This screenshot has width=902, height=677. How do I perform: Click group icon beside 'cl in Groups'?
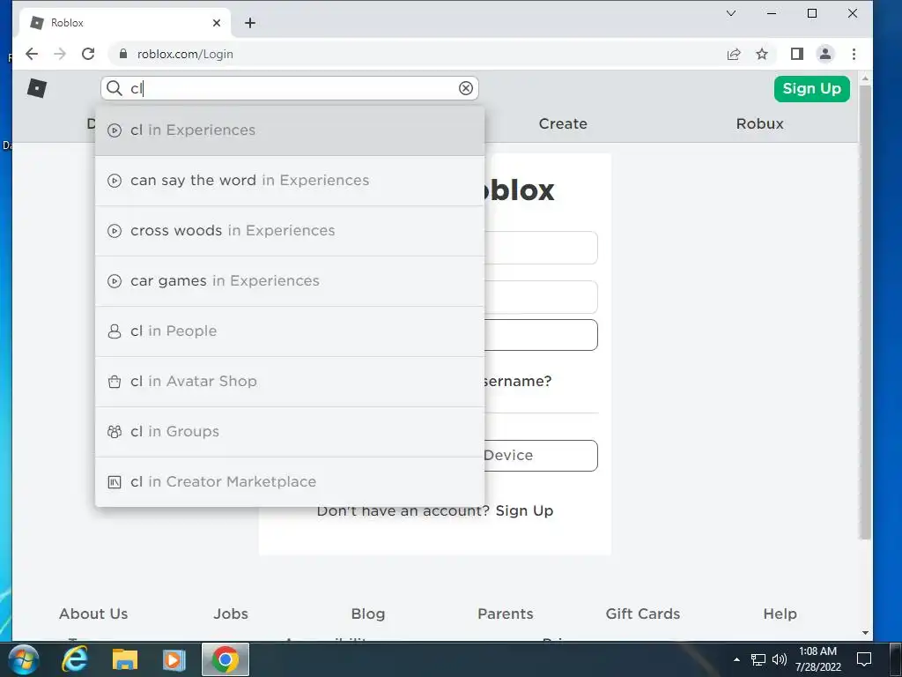tap(115, 432)
